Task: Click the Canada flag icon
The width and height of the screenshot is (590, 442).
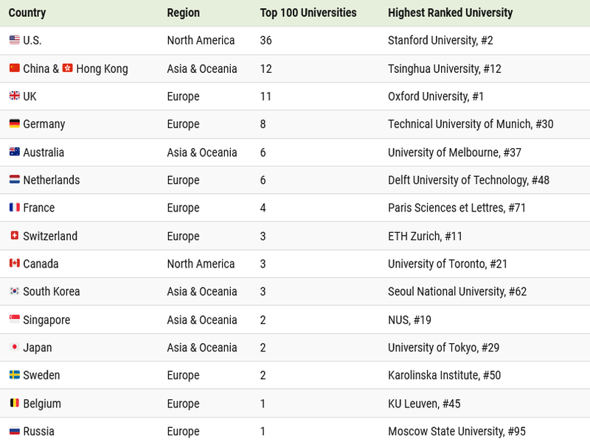Action: click(14, 263)
